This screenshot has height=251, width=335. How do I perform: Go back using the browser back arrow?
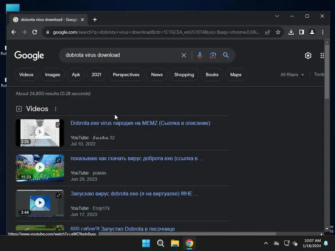tap(14, 32)
